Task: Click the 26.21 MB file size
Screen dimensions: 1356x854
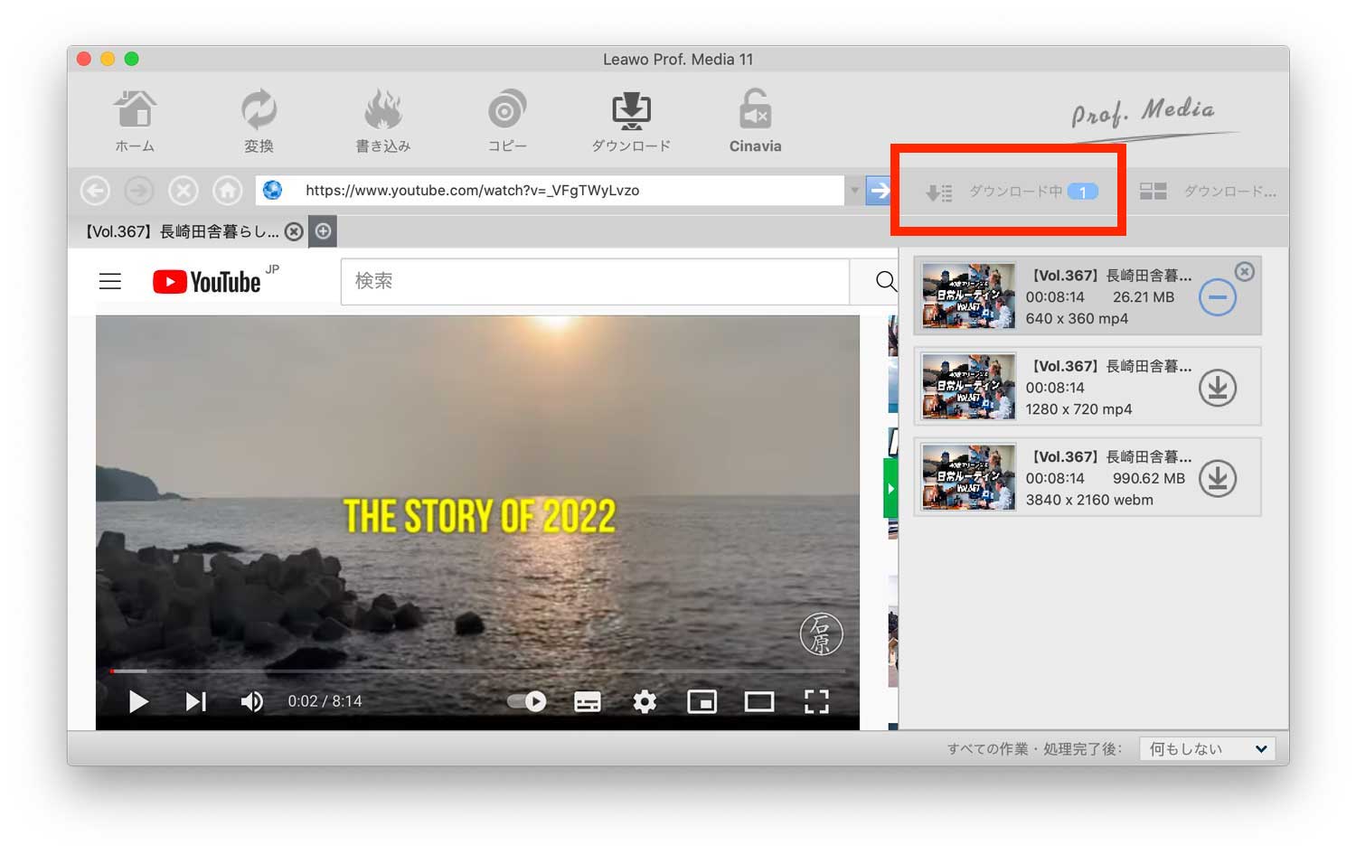Action: pyautogui.click(x=1144, y=296)
